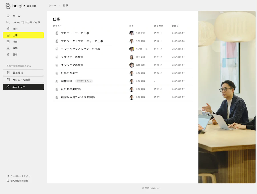Click the building icon next to 職場

point(8,48)
